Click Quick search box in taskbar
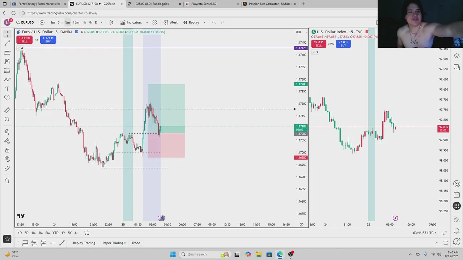463x260 pixels. pyautogui.click(x=205, y=254)
